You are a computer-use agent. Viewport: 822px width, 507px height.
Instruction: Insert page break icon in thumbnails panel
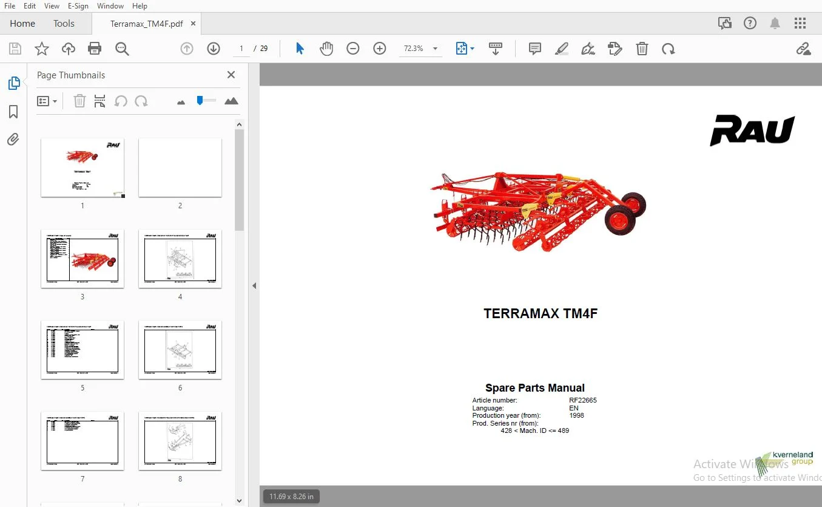click(x=100, y=101)
